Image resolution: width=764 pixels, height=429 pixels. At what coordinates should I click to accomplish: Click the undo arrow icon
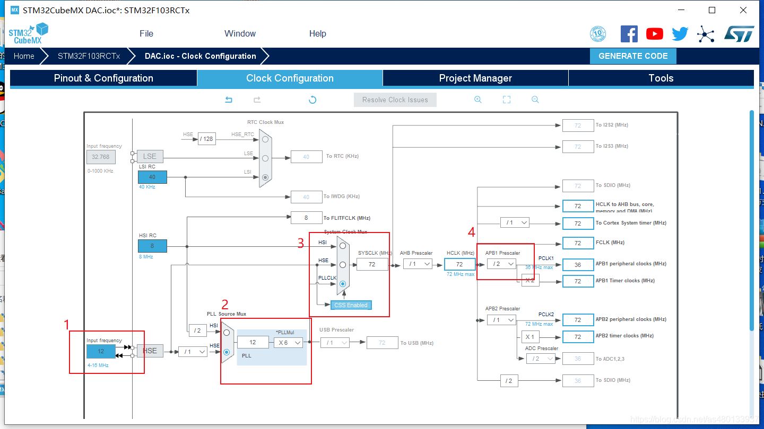pos(229,100)
